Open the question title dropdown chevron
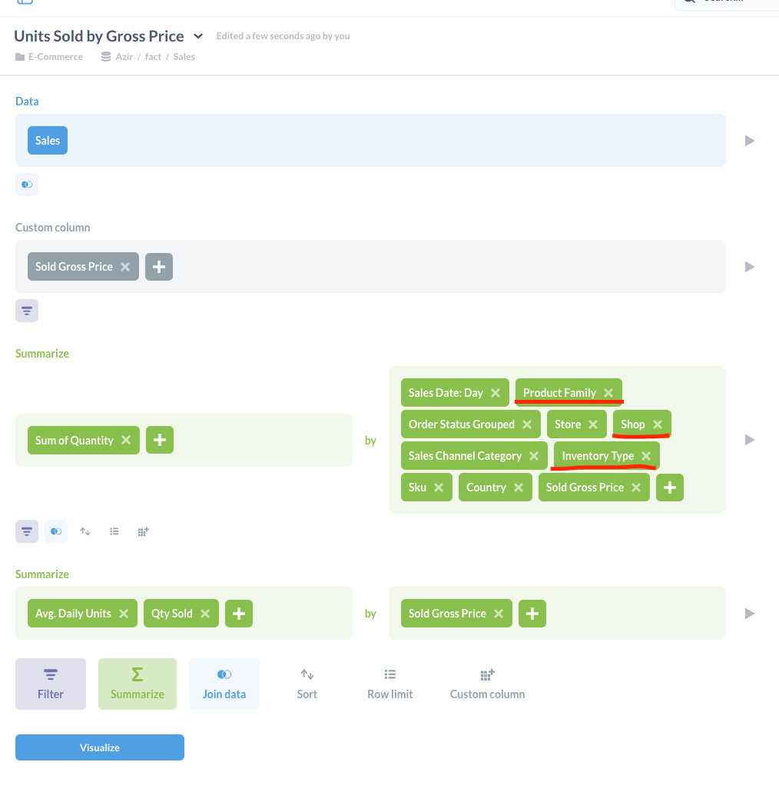The height and width of the screenshot is (792, 779). pyautogui.click(x=198, y=36)
